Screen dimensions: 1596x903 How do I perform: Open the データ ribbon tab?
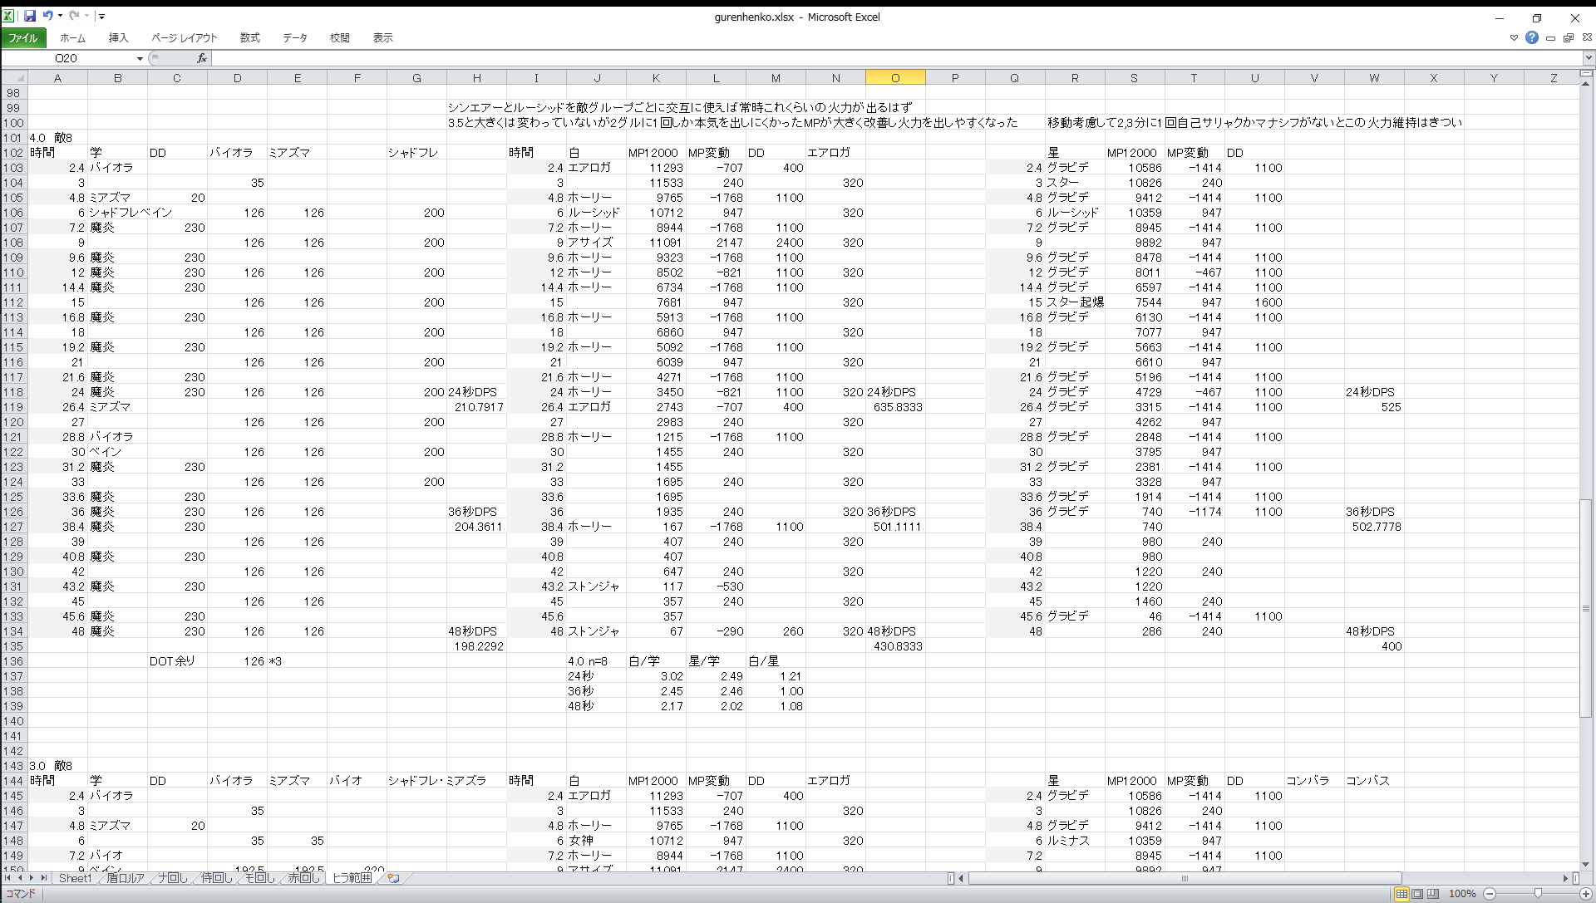[295, 38]
